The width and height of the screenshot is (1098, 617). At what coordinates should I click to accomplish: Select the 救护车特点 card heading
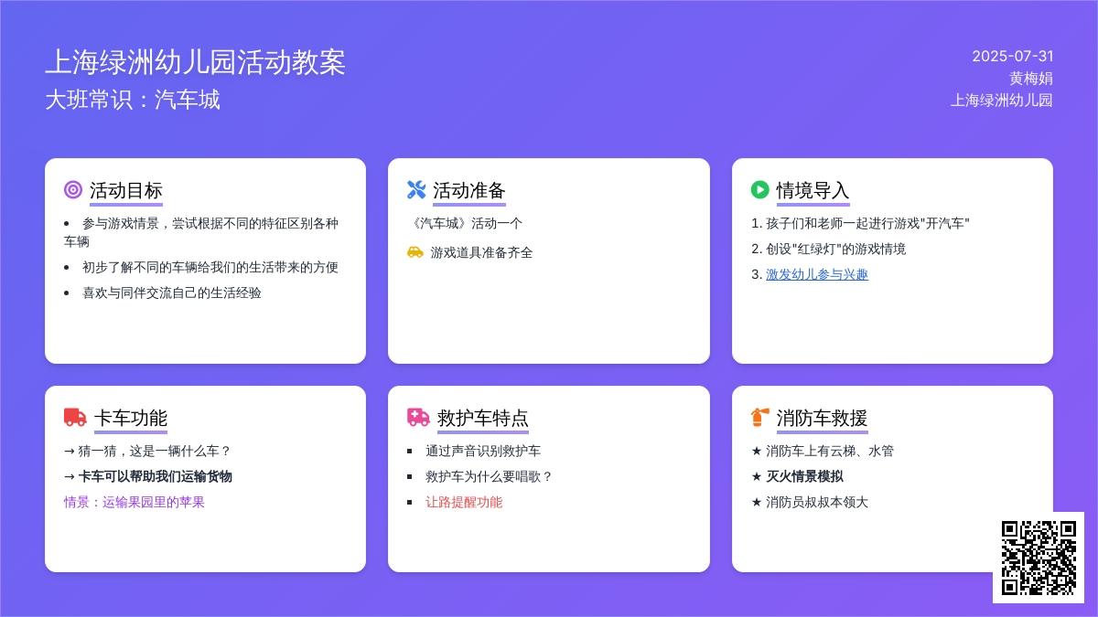click(483, 418)
